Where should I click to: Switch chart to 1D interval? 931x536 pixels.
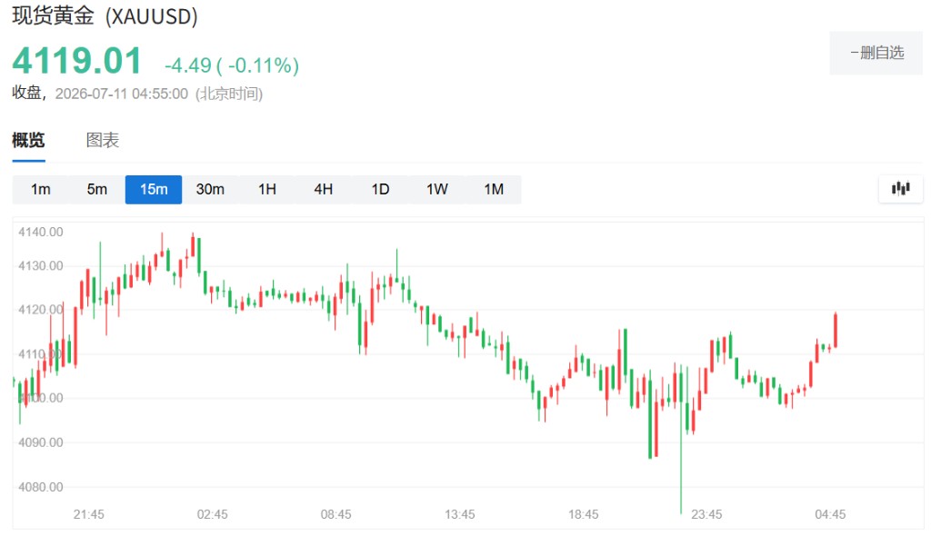click(x=380, y=189)
